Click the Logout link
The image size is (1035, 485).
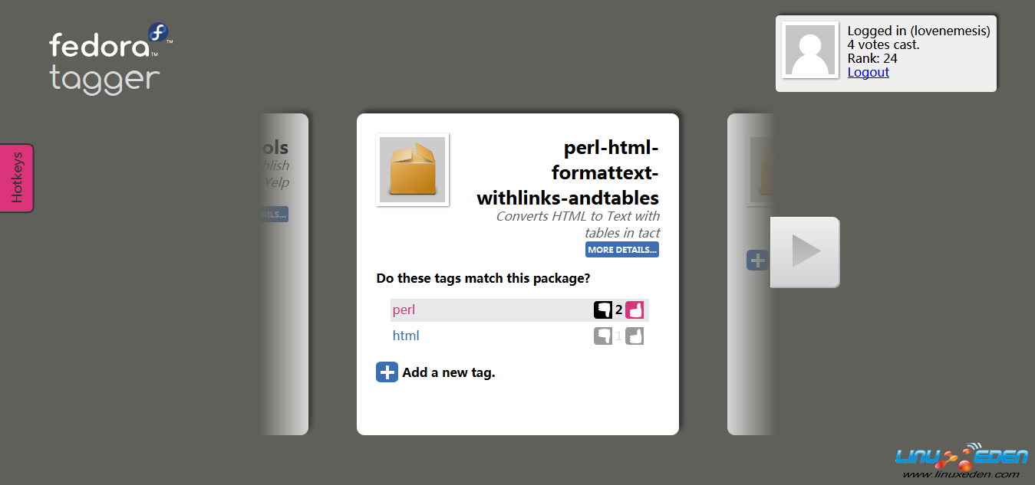point(869,72)
